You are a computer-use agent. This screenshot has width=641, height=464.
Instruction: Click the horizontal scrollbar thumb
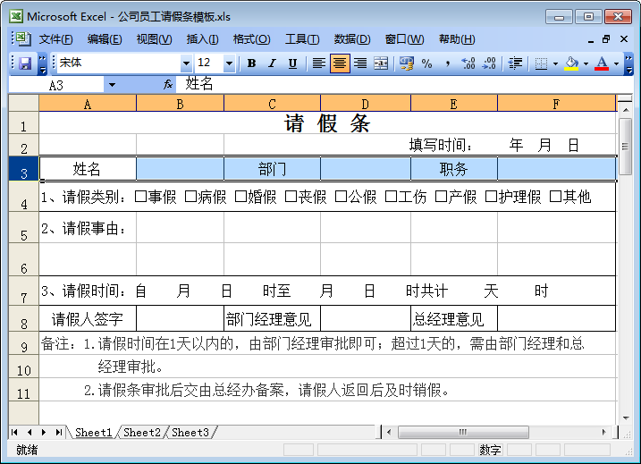tap(463, 432)
